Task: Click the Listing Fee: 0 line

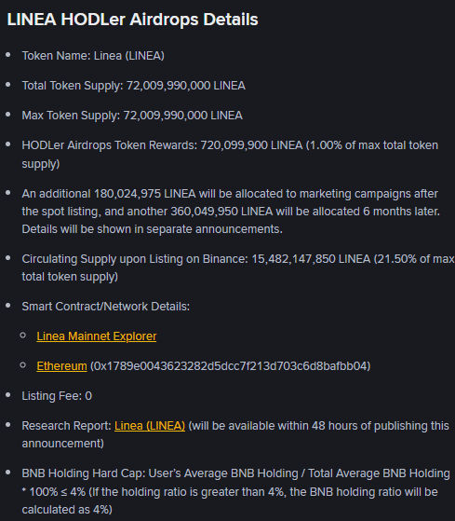Action: click(57, 396)
